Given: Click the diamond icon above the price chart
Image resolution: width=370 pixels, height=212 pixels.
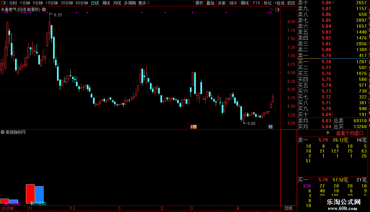Looking at the screenshot, I should [x=271, y=10].
